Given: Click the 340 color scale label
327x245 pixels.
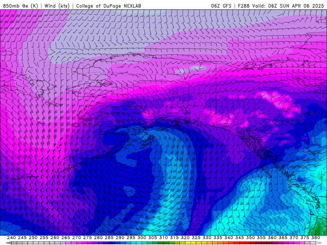Looking at the screenshot, I should 228,238.
